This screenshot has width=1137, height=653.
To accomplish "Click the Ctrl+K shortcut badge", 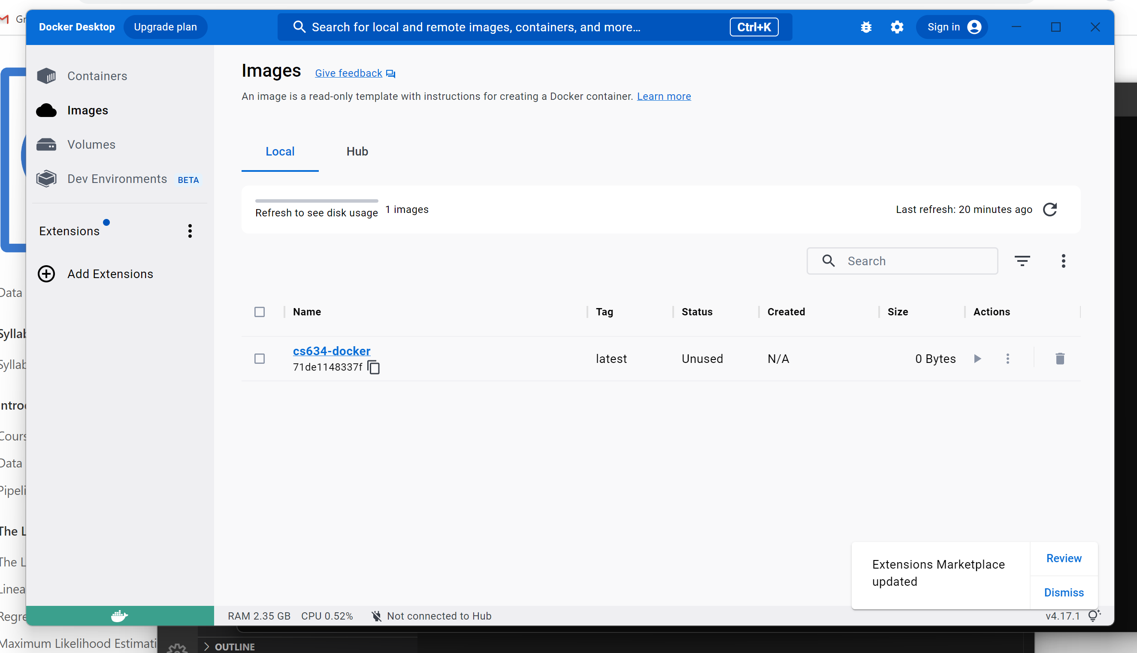I will coord(753,27).
